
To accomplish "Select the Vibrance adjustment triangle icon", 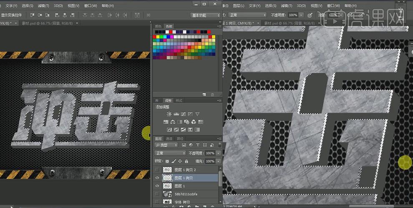I will (197, 114).
